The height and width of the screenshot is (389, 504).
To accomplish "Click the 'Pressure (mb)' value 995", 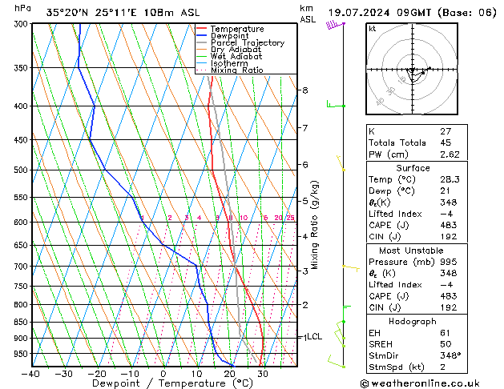I will (449, 262).
